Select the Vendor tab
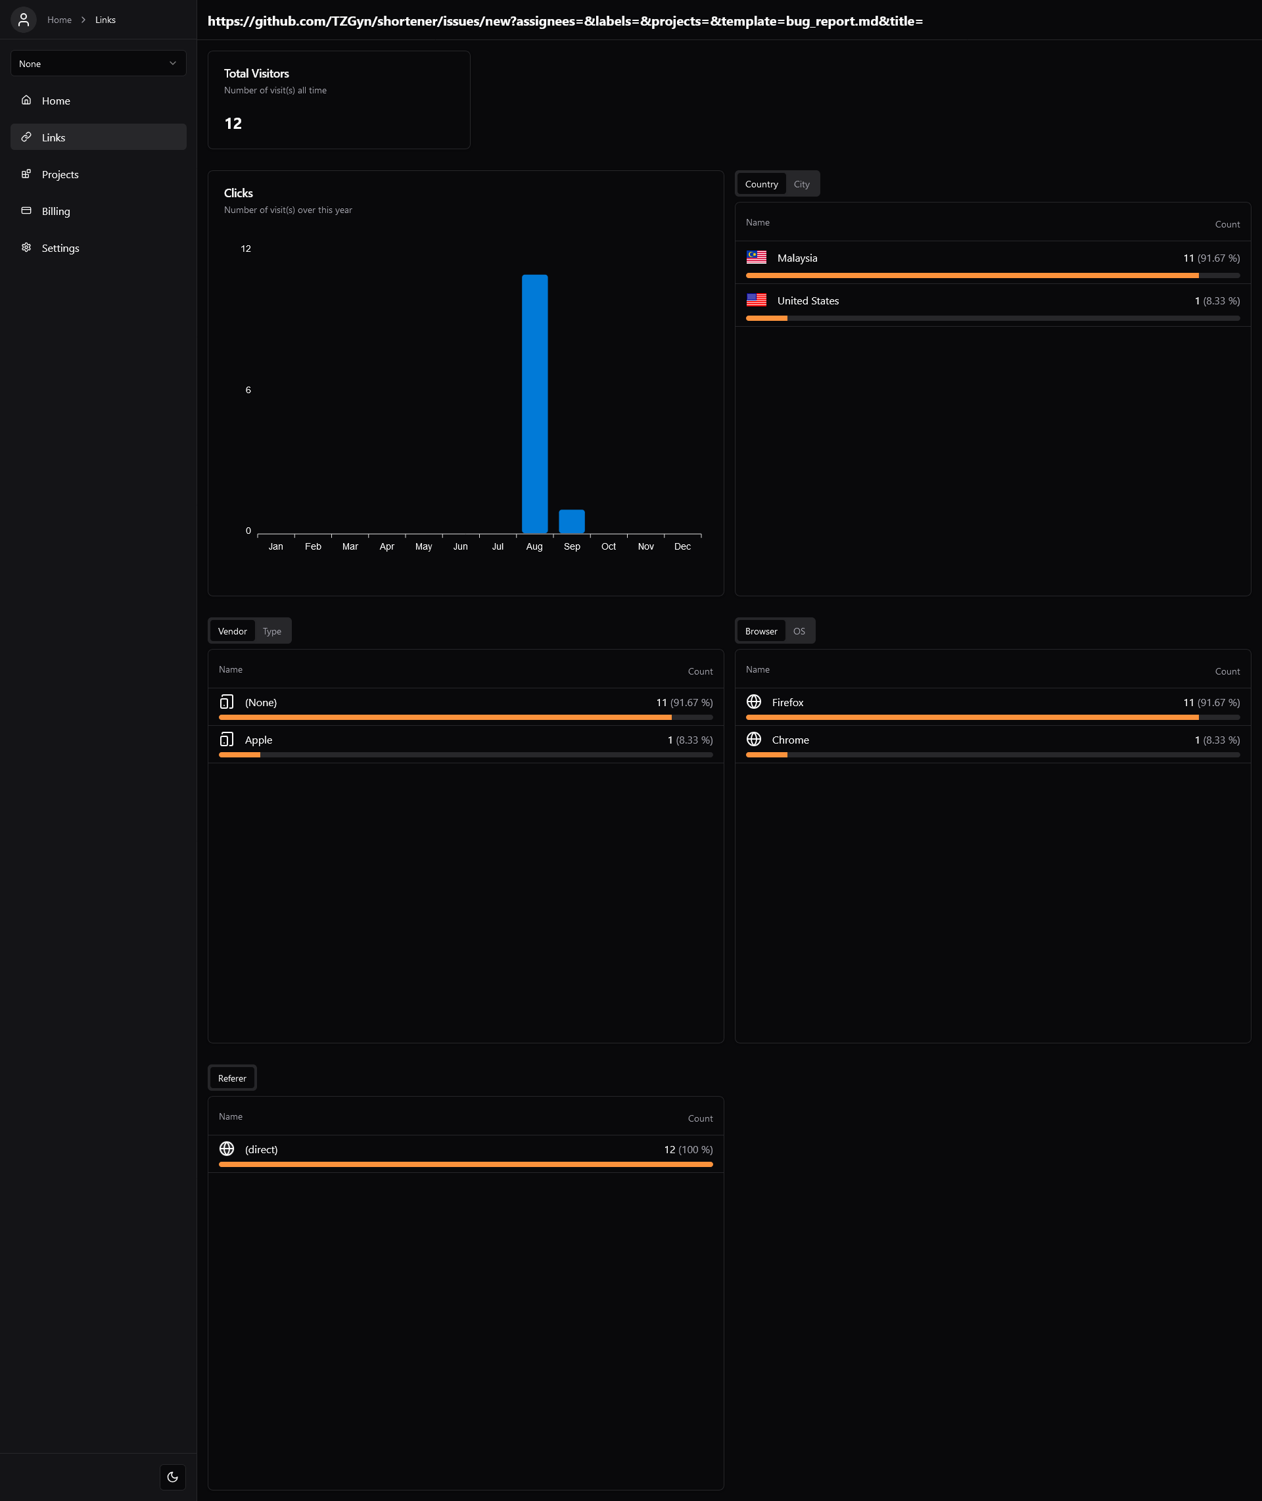The width and height of the screenshot is (1262, 1501). click(x=231, y=631)
